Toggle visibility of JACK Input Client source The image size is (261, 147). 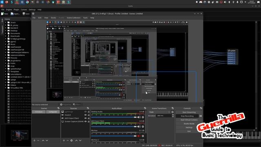85,118
